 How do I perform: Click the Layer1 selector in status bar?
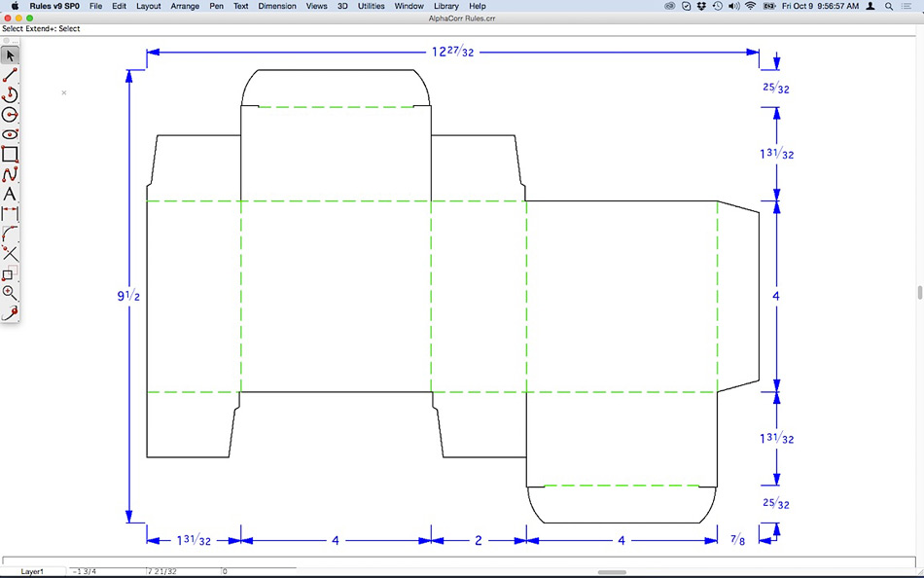pyautogui.click(x=33, y=572)
